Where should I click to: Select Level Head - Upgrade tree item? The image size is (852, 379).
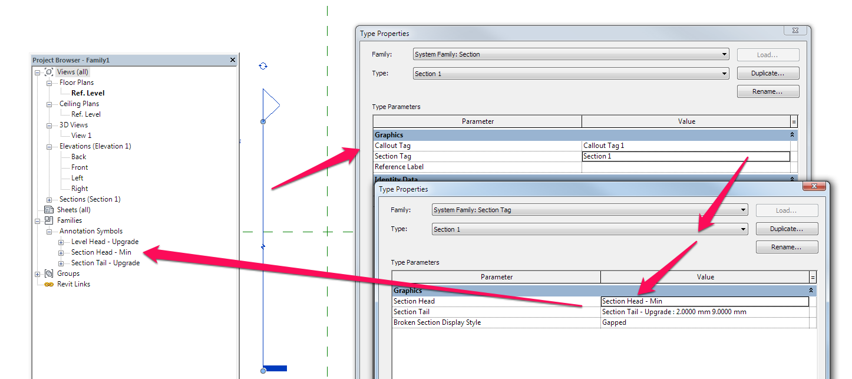click(x=105, y=242)
